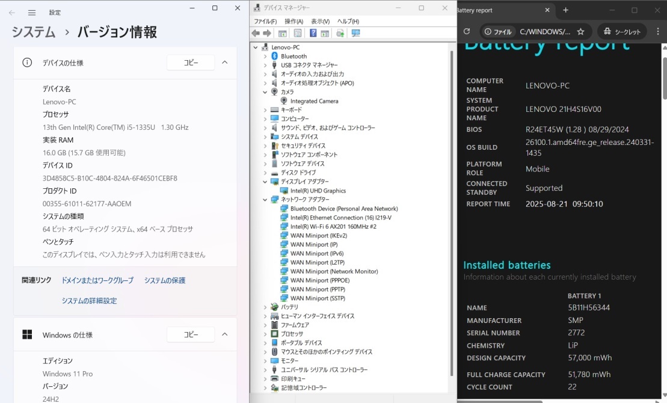Bookmark the page with the star icon
Screen dimensions: 667x403
click(580, 31)
